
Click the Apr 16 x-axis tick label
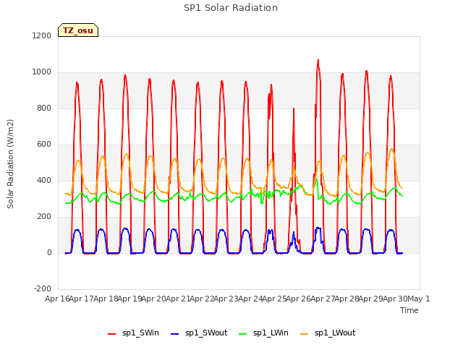click(57, 299)
